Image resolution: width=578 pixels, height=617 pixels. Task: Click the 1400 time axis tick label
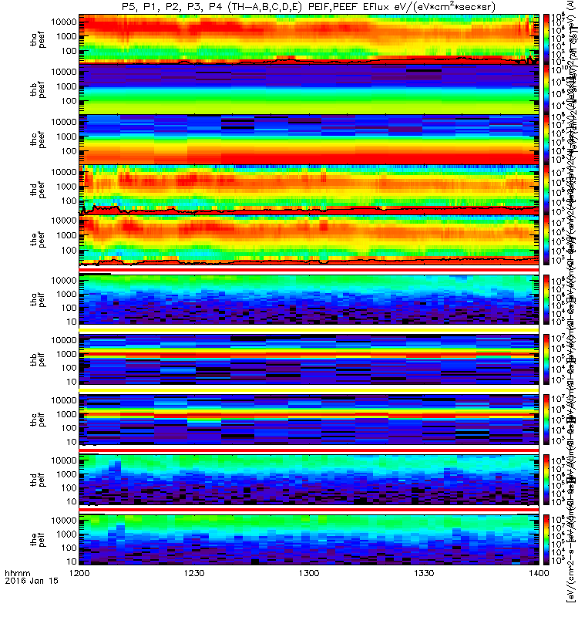(539, 573)
